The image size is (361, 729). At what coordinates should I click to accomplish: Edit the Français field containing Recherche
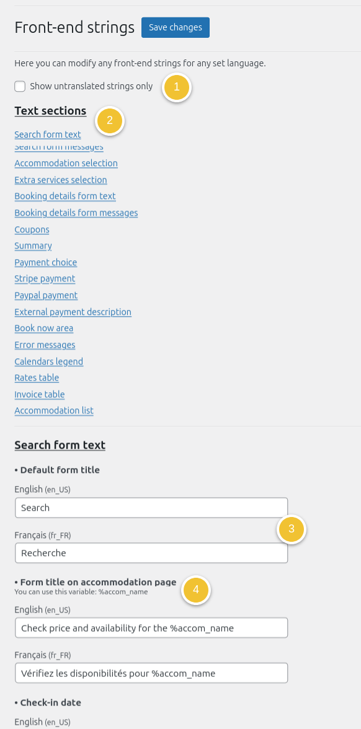tap(151, 553)
